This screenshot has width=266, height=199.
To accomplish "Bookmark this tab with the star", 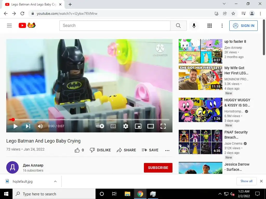I will click(x=233, y=13).
